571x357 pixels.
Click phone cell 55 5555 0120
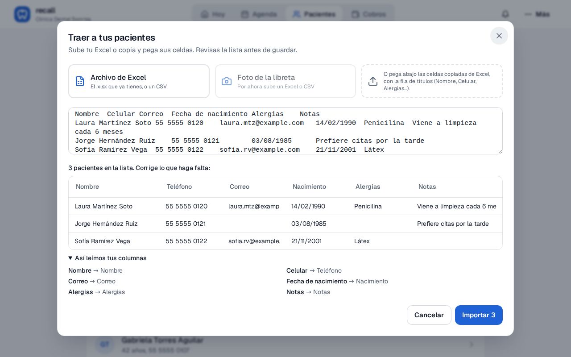(x=191, y=206)
